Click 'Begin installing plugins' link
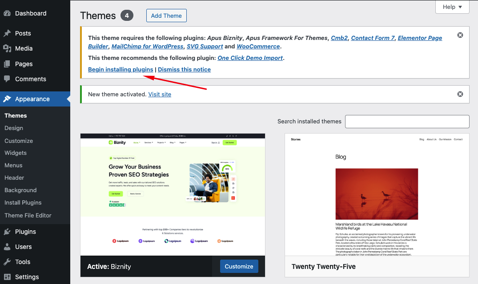The width and height of the screenshot is (478, 284). [121, 70]
